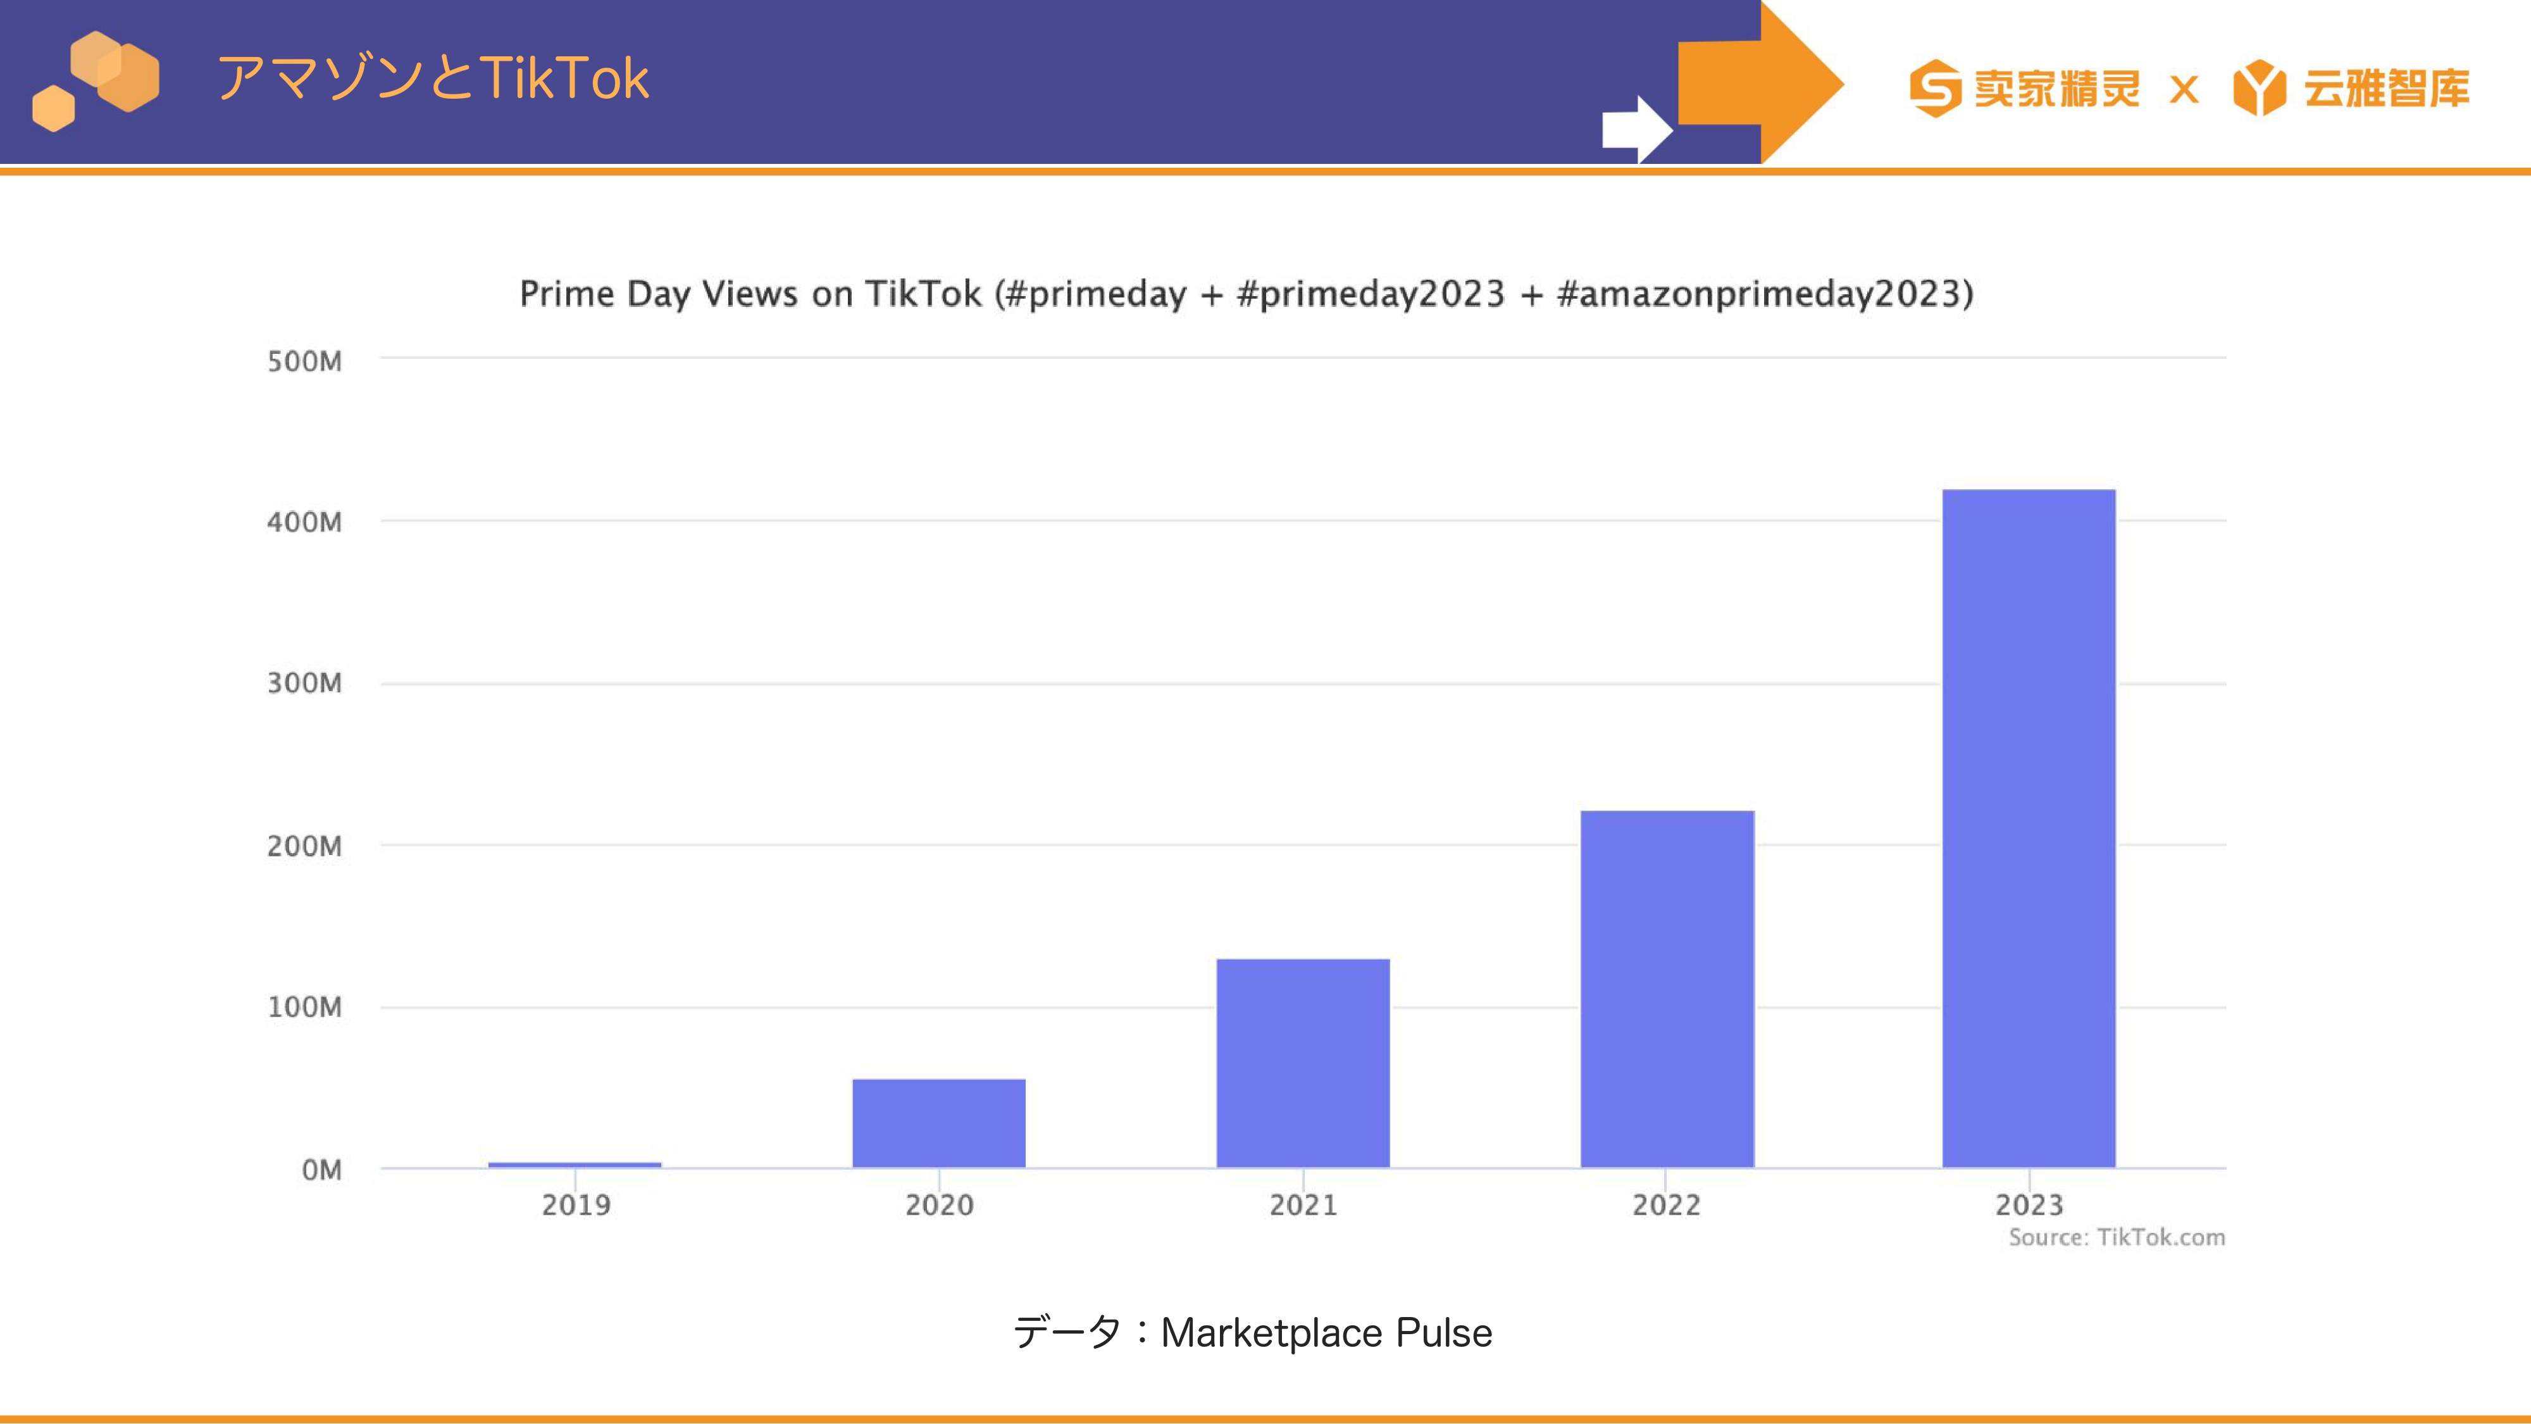This screenshot has height=1424, width=2531.
Task: Click the 卖家精灵 brand text
Action: tap(2056, 89)
